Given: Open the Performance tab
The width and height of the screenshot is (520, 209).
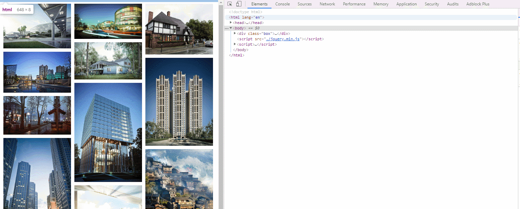Looking at the screenshot, I should point(354,4).
